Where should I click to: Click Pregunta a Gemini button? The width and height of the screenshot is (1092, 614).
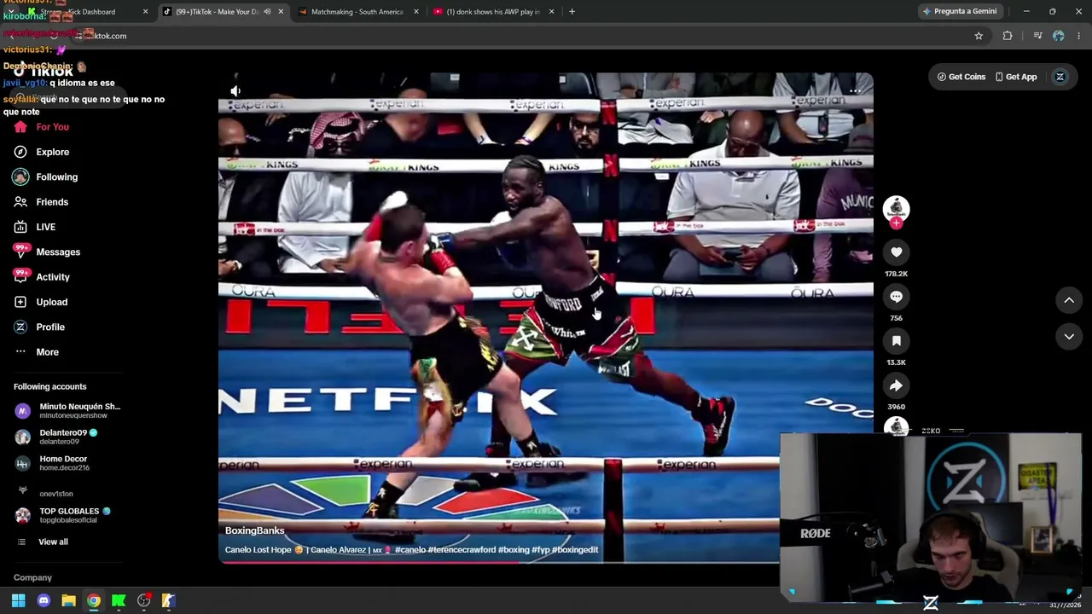click(x=959, y=12)
